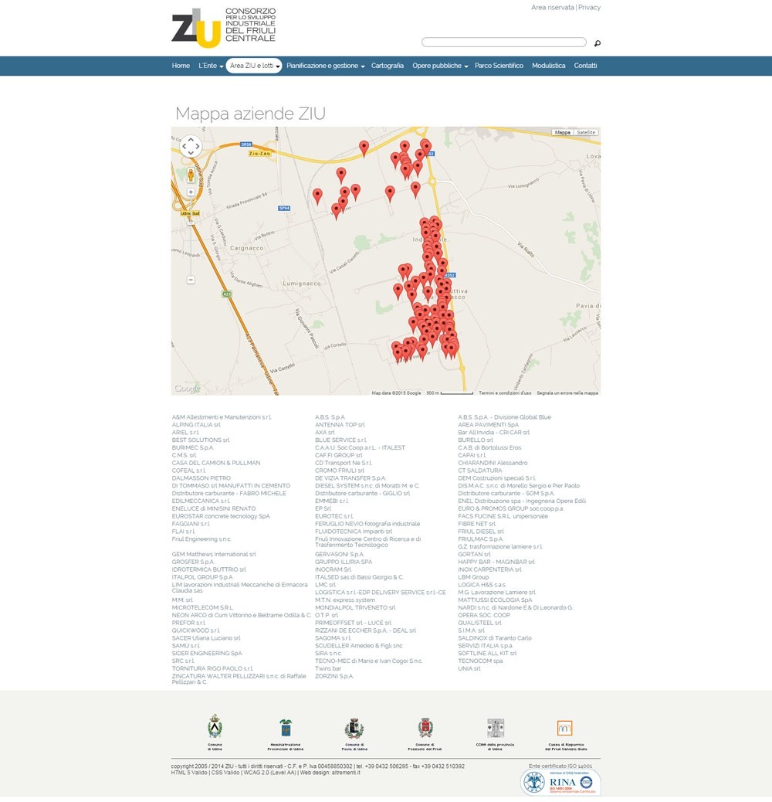Viewport: 772px width, 802px height.
Task: Expand the L'Ente dropdown arrow
Action: (x=222, y=66)
